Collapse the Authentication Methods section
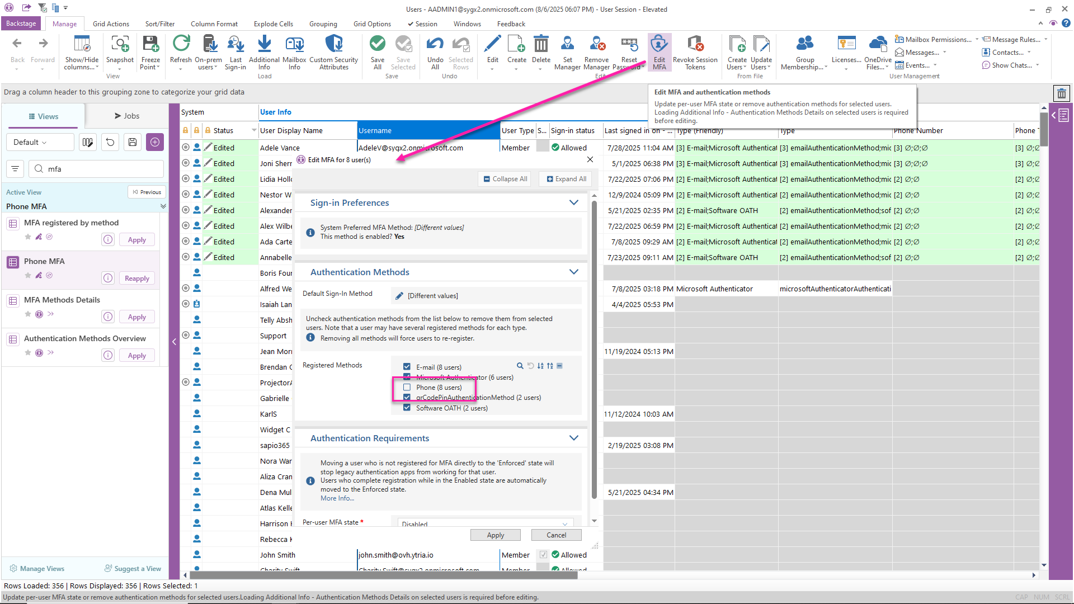Image resolution: width=1074 pixels, height=604 pixels. [573, 272]
